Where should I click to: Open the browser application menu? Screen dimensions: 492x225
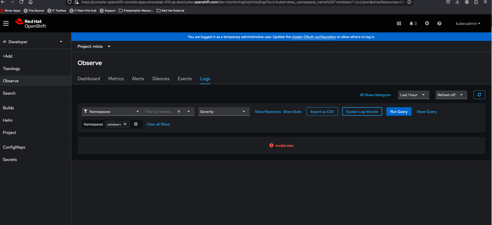click(485, 2)
